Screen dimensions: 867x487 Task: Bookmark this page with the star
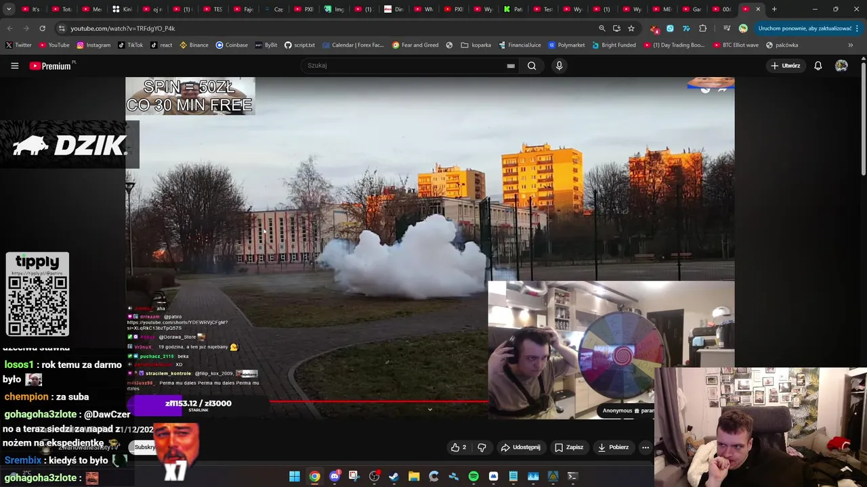pos(631,28)
